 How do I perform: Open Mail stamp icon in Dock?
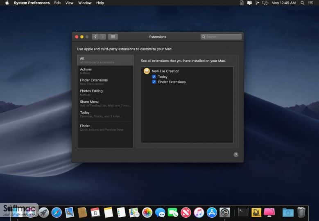(x=69, y=212)
